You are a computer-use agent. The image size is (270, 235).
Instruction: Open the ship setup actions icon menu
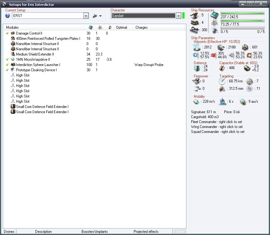pos(95,16)
